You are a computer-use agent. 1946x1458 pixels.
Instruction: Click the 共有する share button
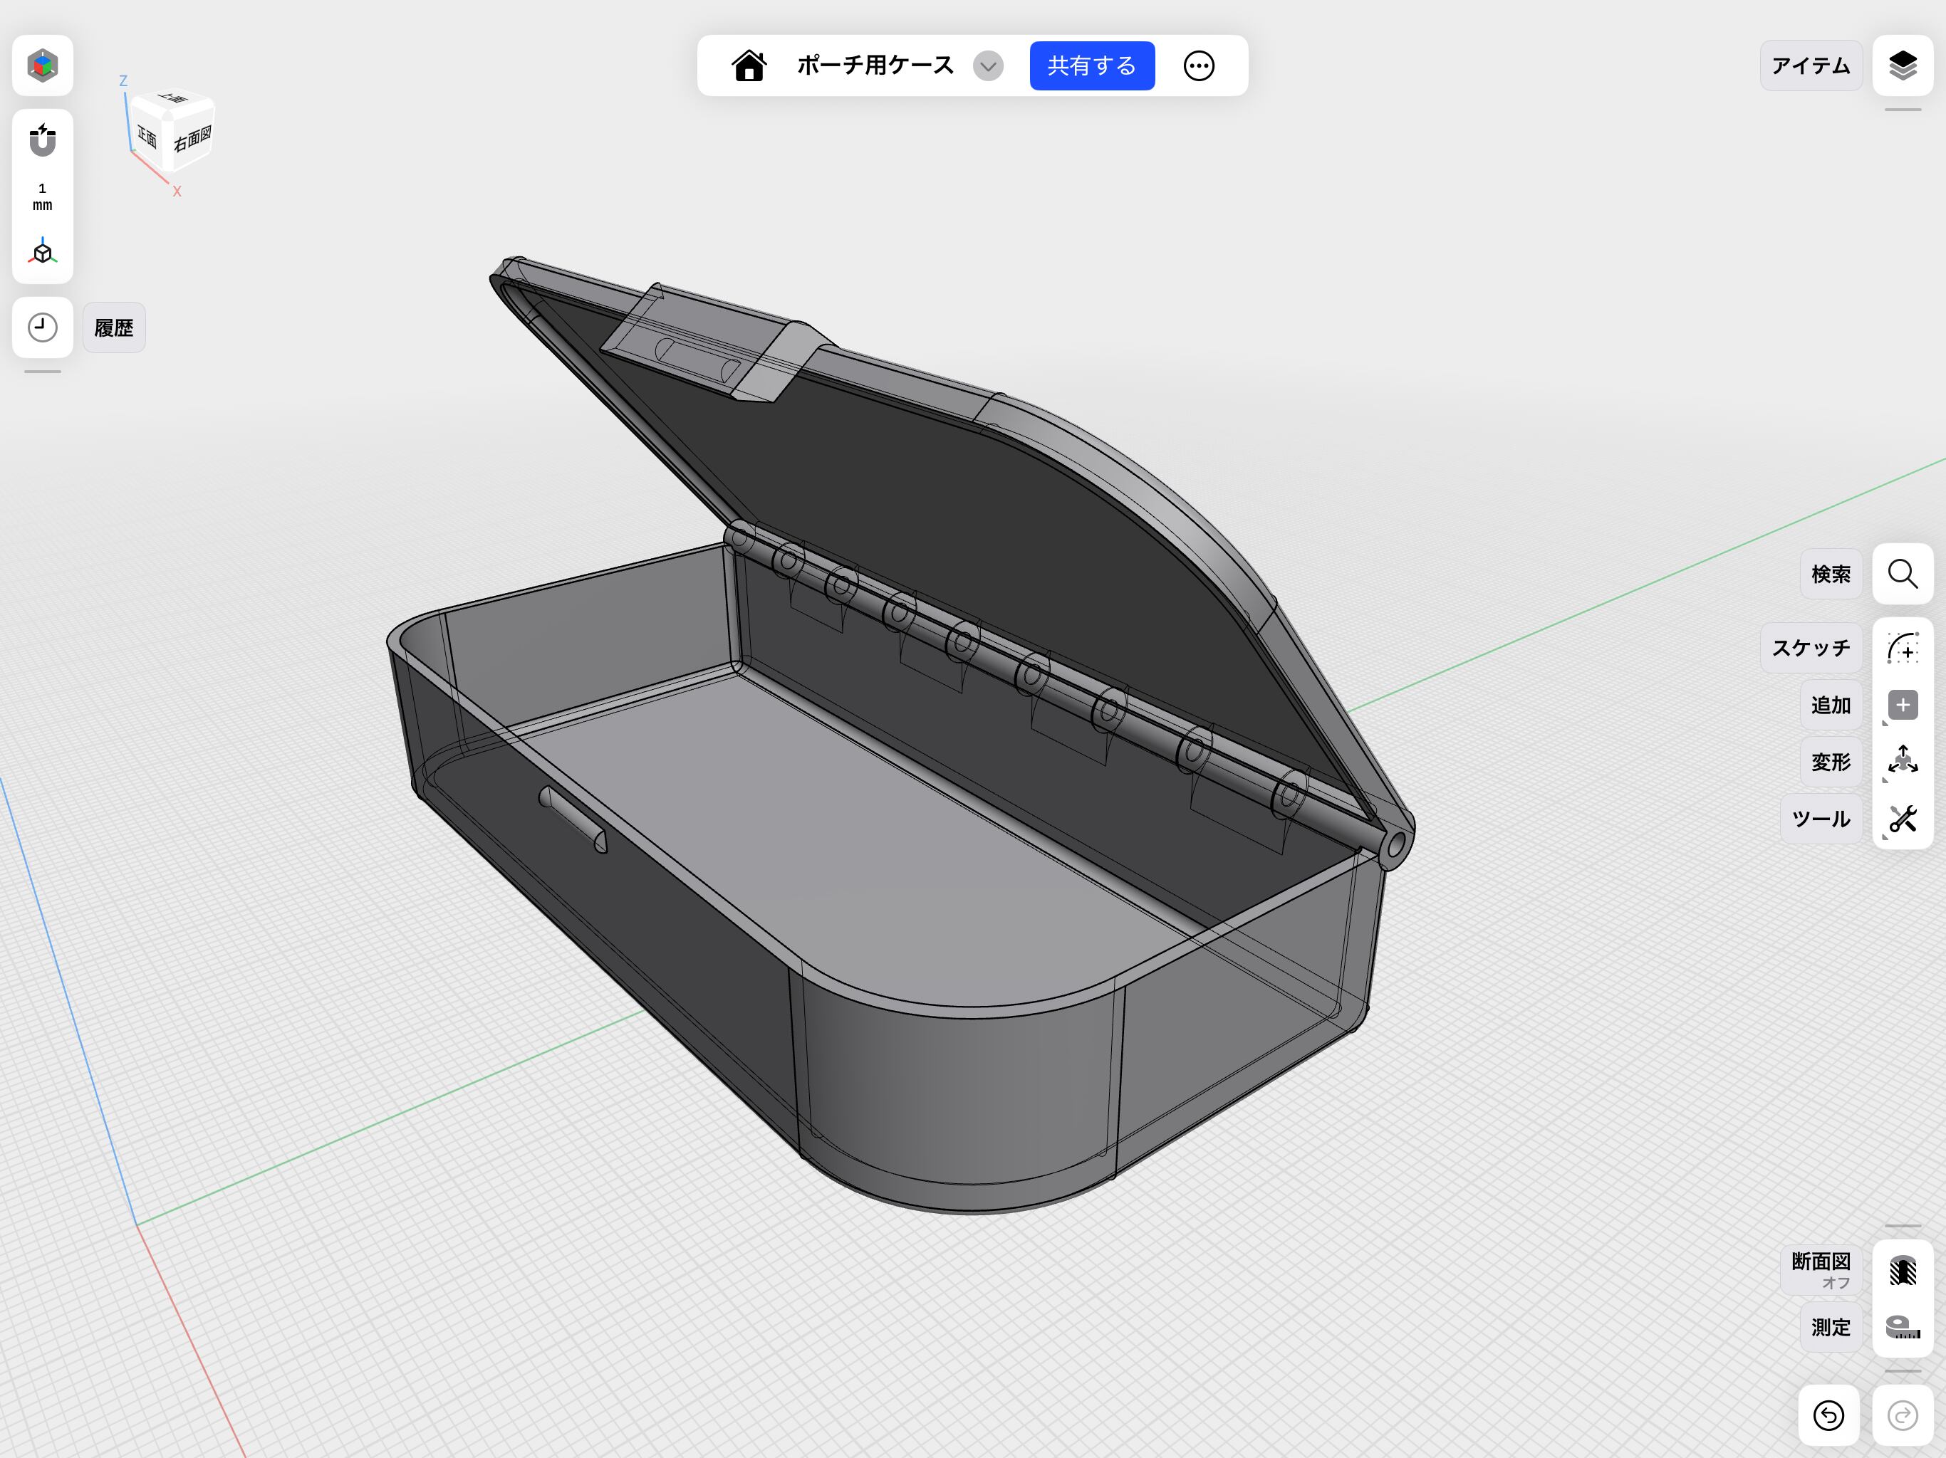click(1092, 66)
